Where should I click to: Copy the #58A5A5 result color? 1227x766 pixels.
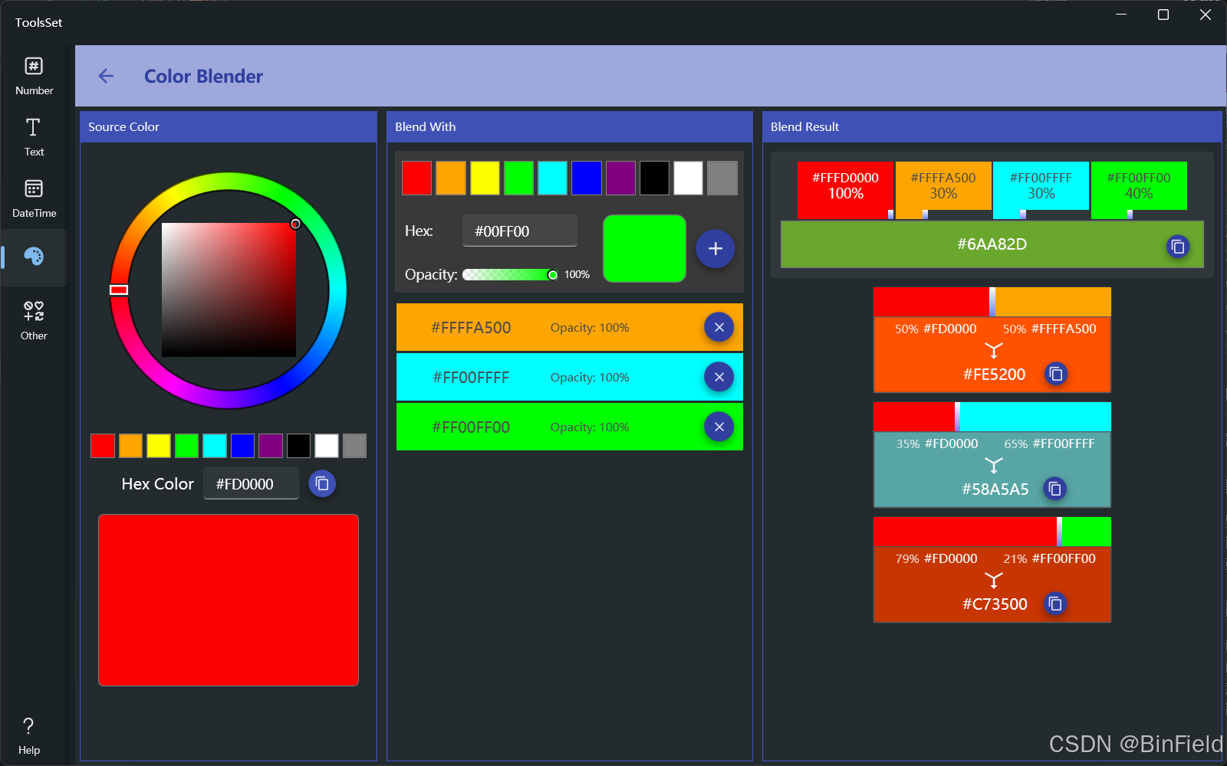(x=1055, y=489)
